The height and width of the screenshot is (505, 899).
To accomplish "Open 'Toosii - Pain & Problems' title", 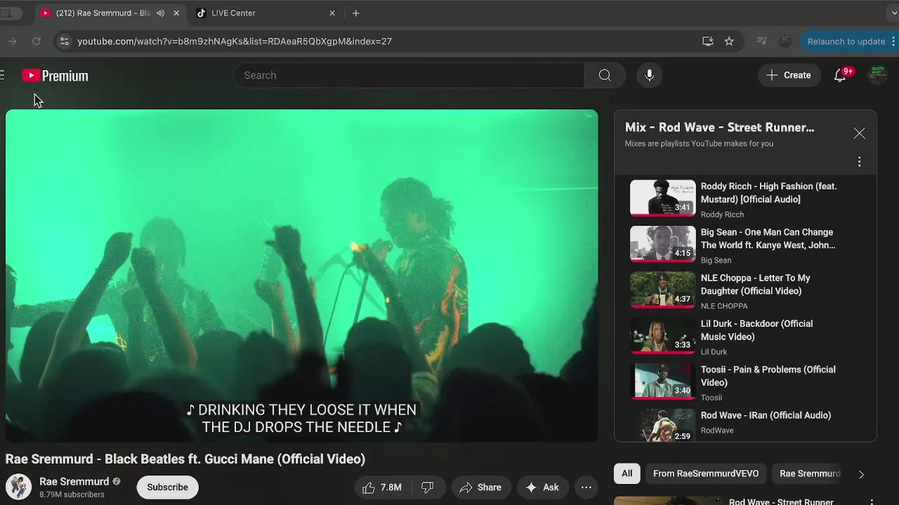I will coord(768,376).
